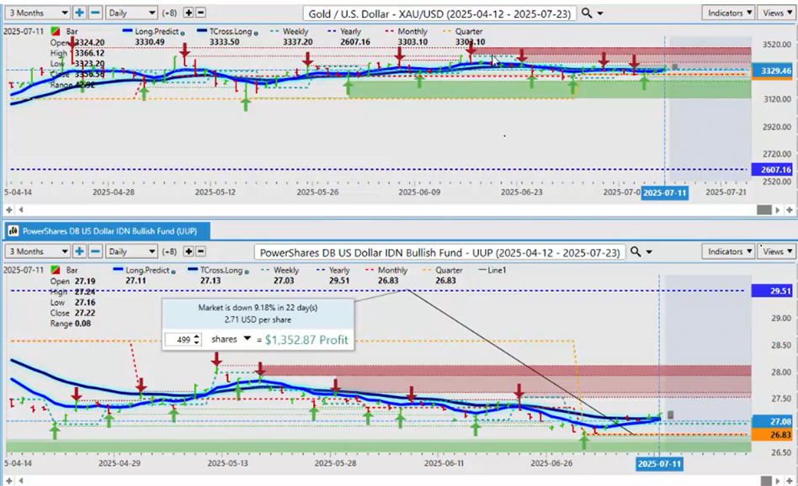Increase the bar offset next to (+8) in the UUP toolbar
The width and height of the screenshot is (798, 486).
(189, 251)
